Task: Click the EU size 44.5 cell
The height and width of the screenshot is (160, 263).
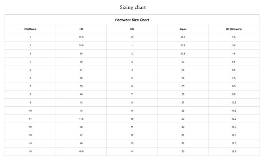Action: tap(81, 119)
